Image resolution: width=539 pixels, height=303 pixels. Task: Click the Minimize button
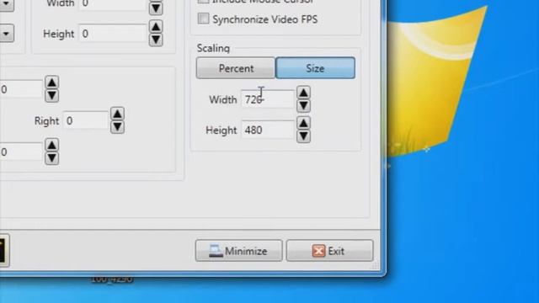click(239, 251)
